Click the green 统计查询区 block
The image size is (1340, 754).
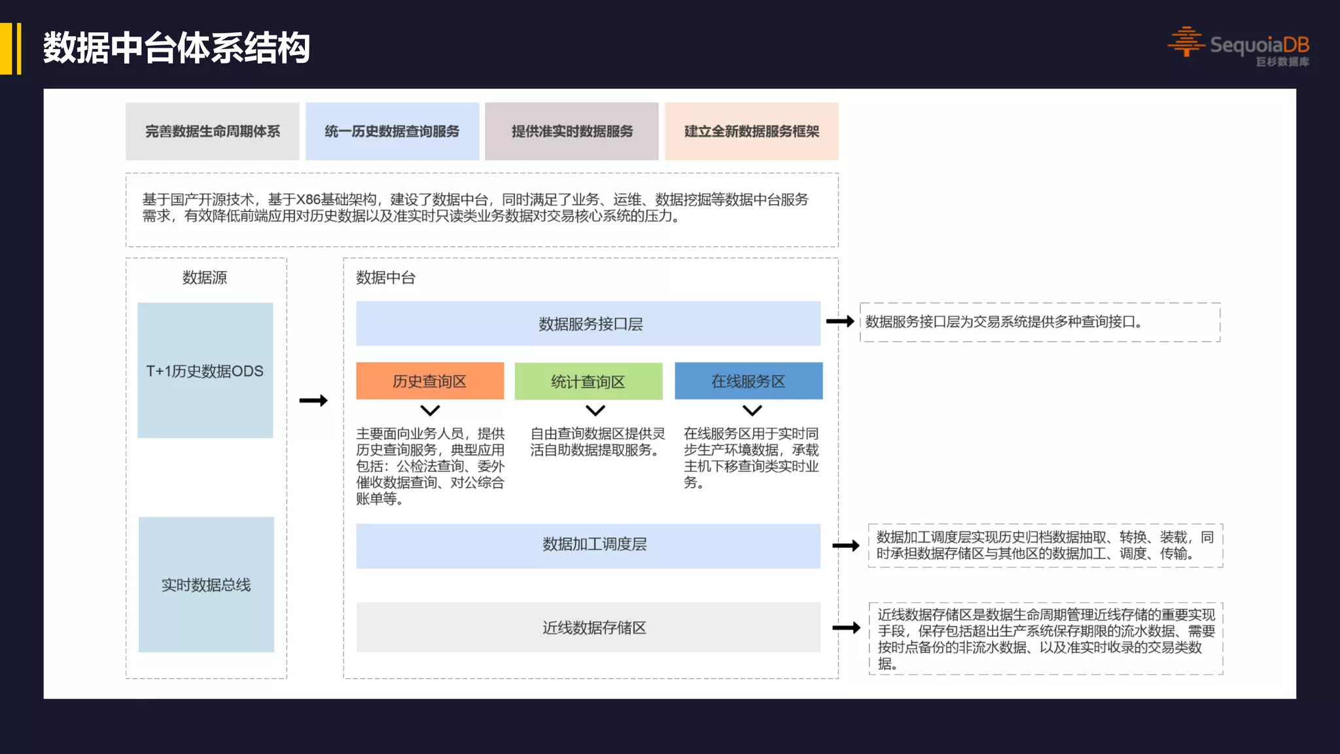(x=588, y=381)
